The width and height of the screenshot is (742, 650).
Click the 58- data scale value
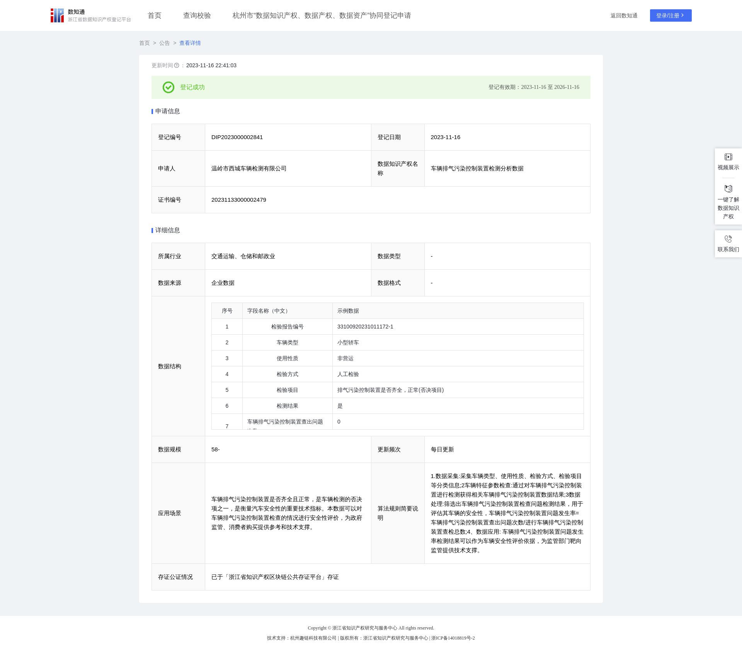216,449
